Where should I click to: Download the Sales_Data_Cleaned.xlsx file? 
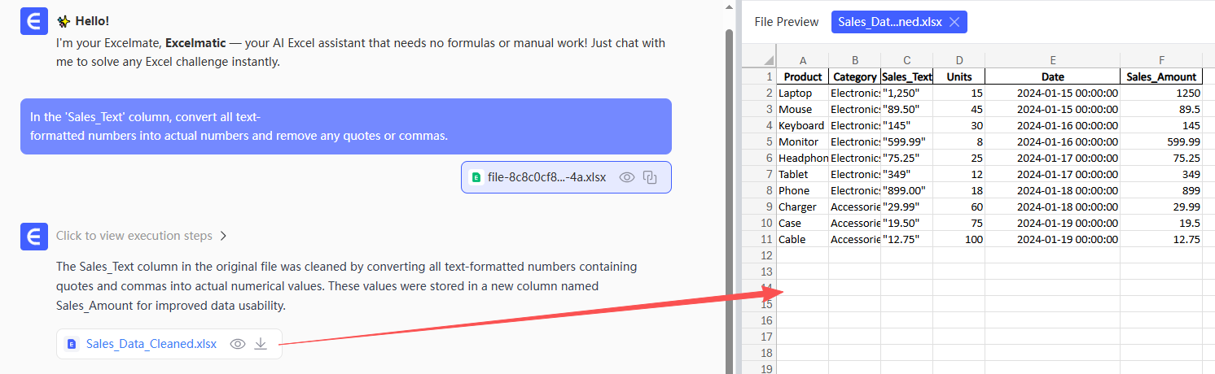261,344
